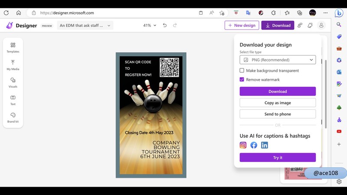Select the Scan QR code text block

point(138,68)
